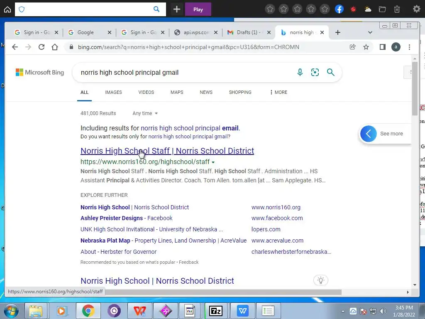Click the Bing search query box
The height and width of the screenshot is (319, 425).
coord(184,72)
